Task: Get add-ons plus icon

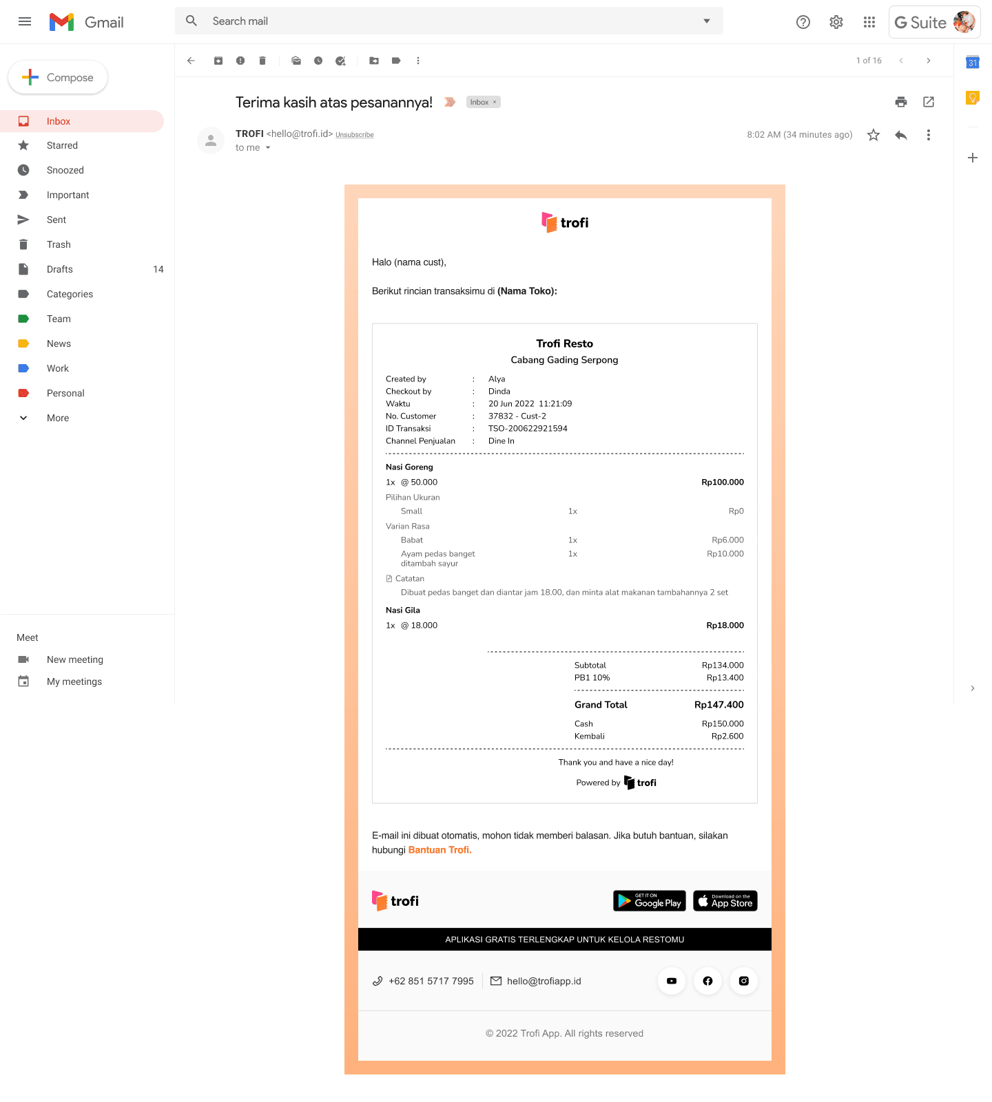Action: 973,158
